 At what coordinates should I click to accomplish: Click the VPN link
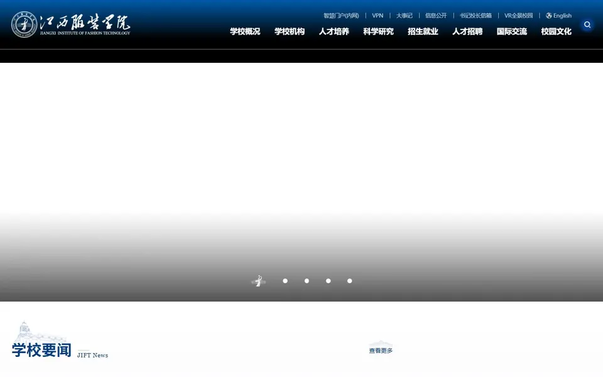tap(378, 15)
